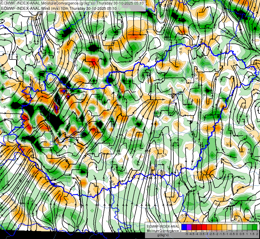
Task: Click the palest green swatch between 0 and 0.5
Action: 240,227
